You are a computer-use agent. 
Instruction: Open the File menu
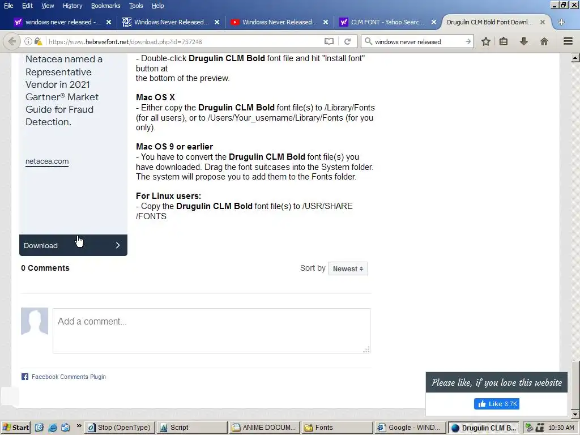pyautogui.click(x=8, y=6)
